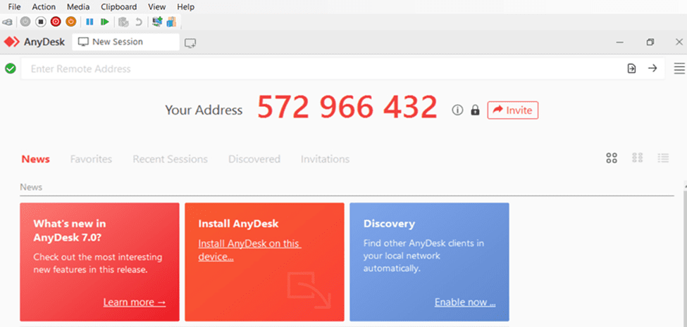Switch to small tiles view icon
Image resolution: width=687 pixels, height=327 pixels.
tap(638, 158)
